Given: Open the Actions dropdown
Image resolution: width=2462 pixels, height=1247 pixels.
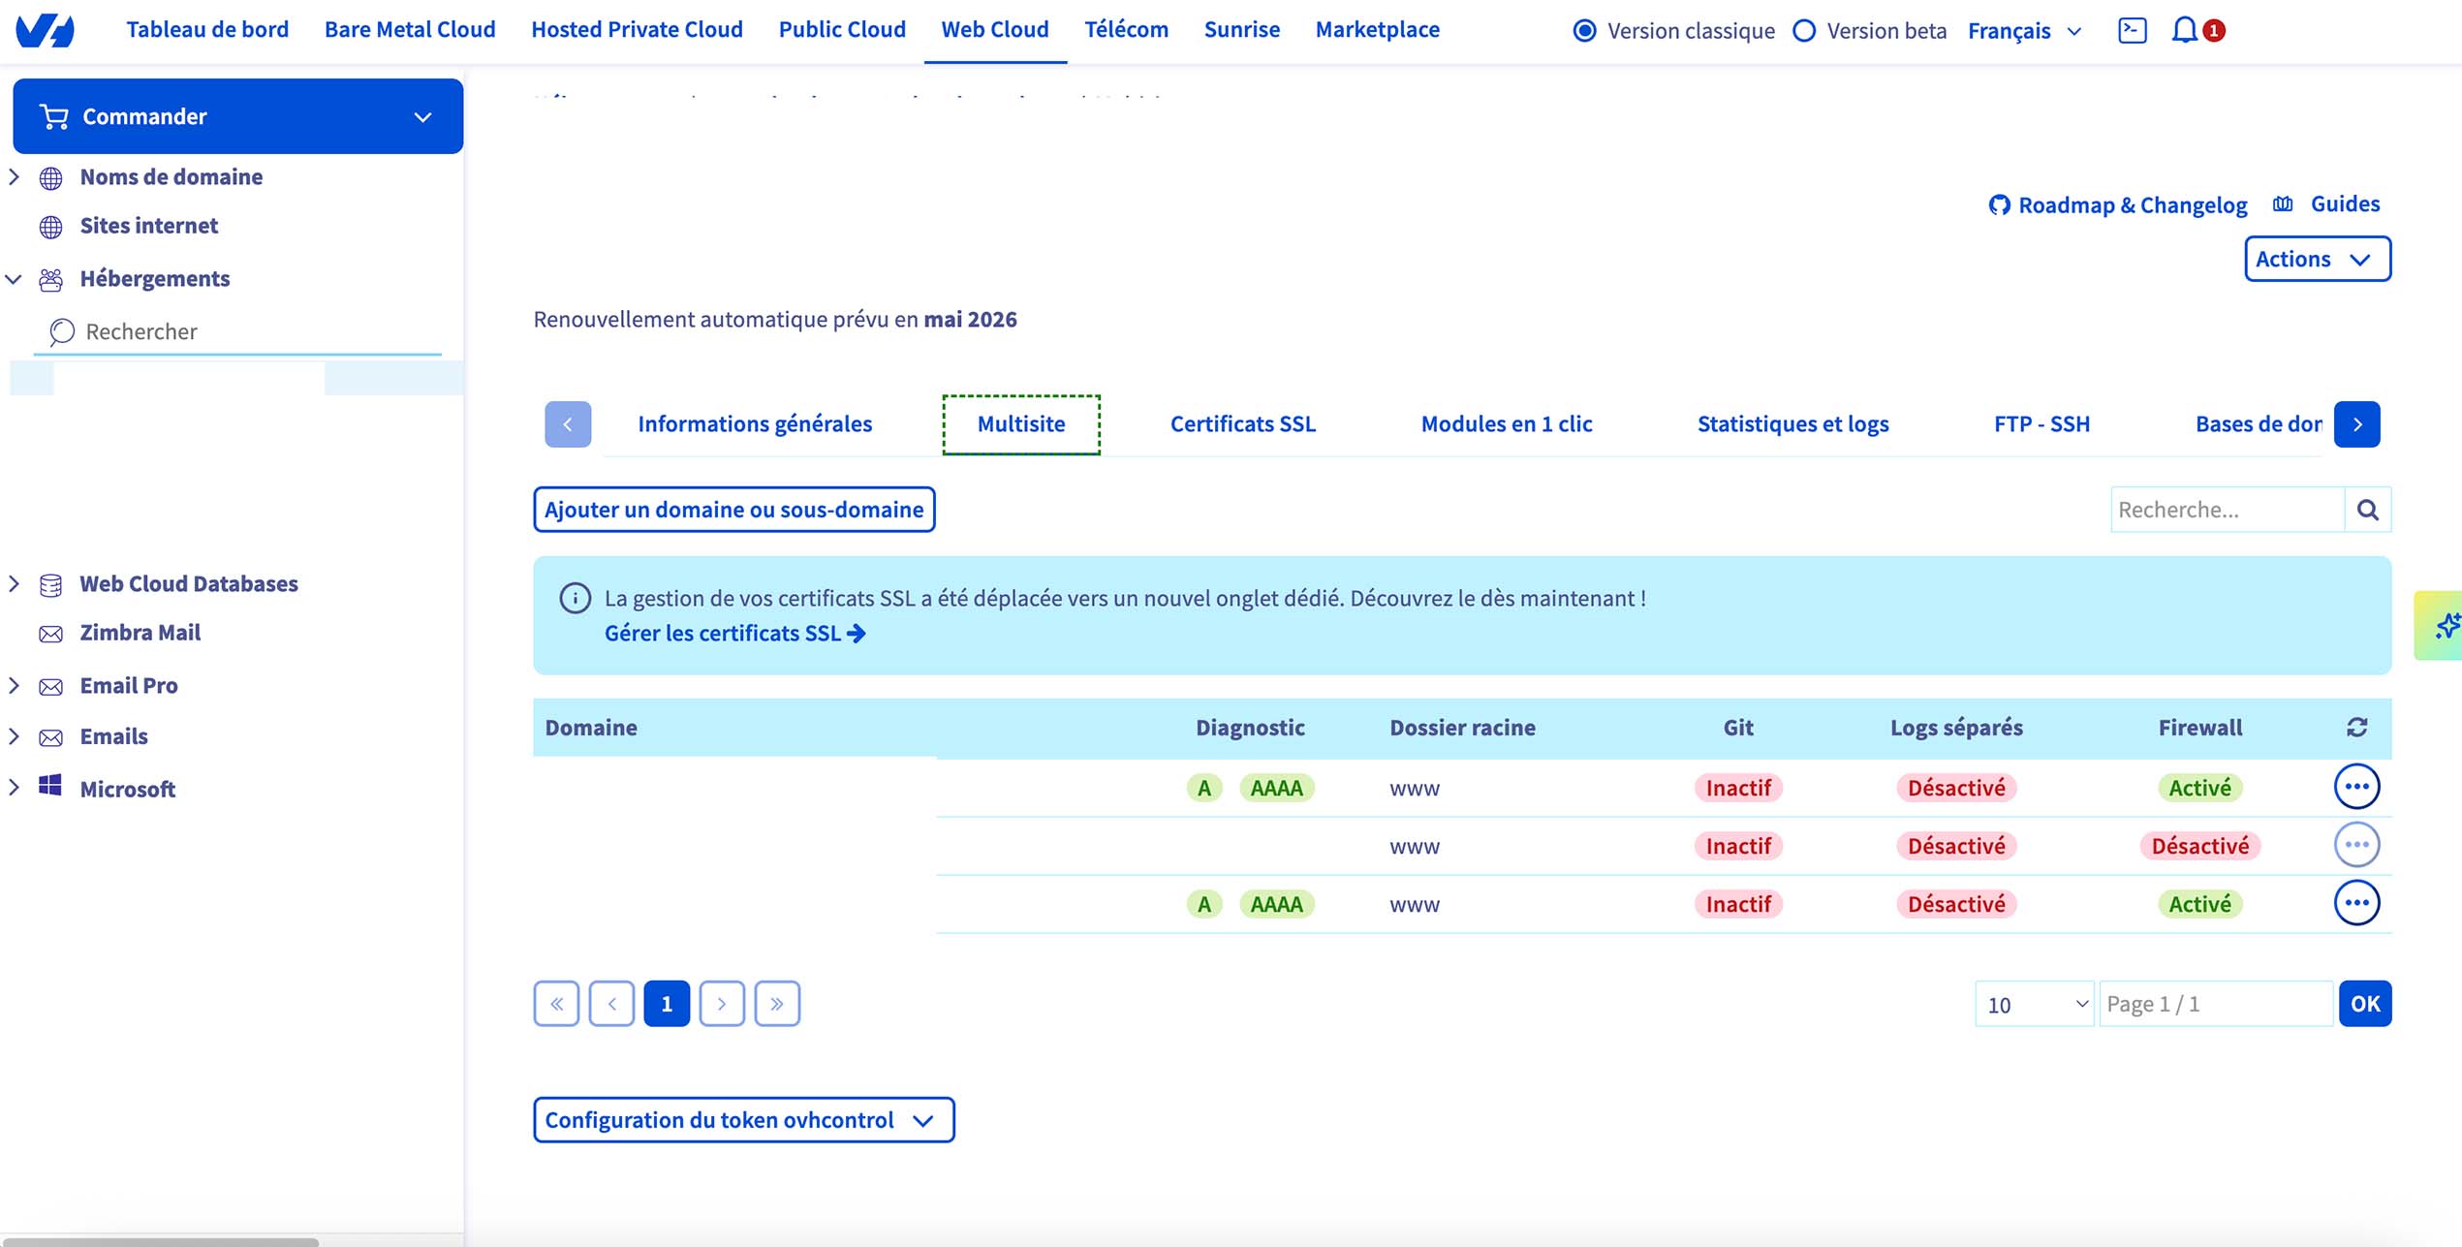Looking at the screenshot, I should 2317,259.
